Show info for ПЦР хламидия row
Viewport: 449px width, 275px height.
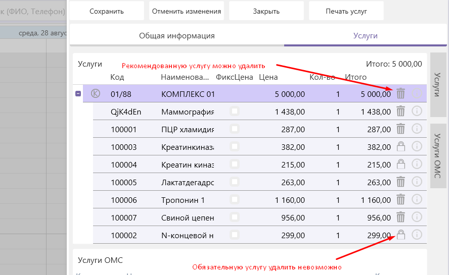coord(417,129)
